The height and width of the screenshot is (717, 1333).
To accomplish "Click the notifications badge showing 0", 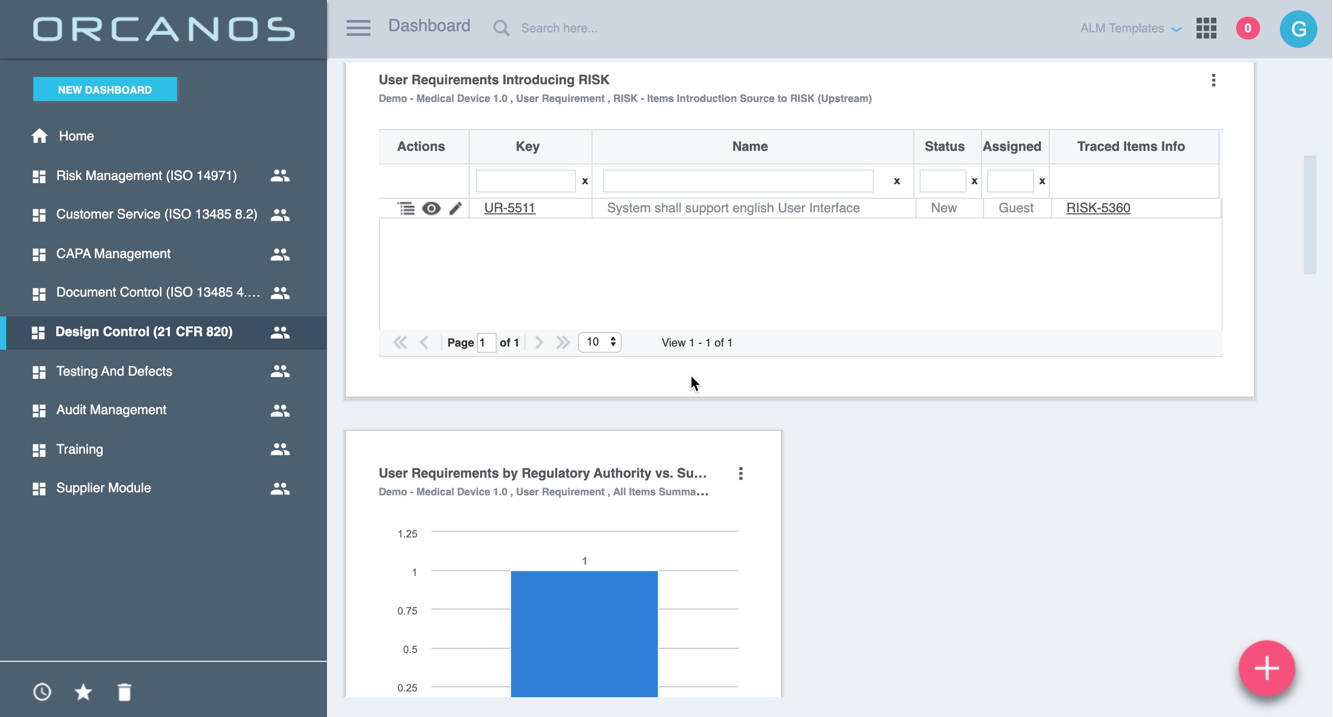I will click(x=1248, y=28).
